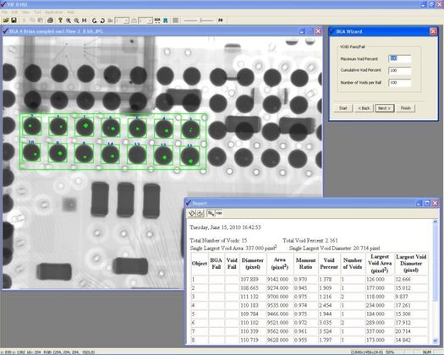The width and height of the screenshot is (444, 355).
Task: Click the Number of Voids column header
Action: (353, 264)
